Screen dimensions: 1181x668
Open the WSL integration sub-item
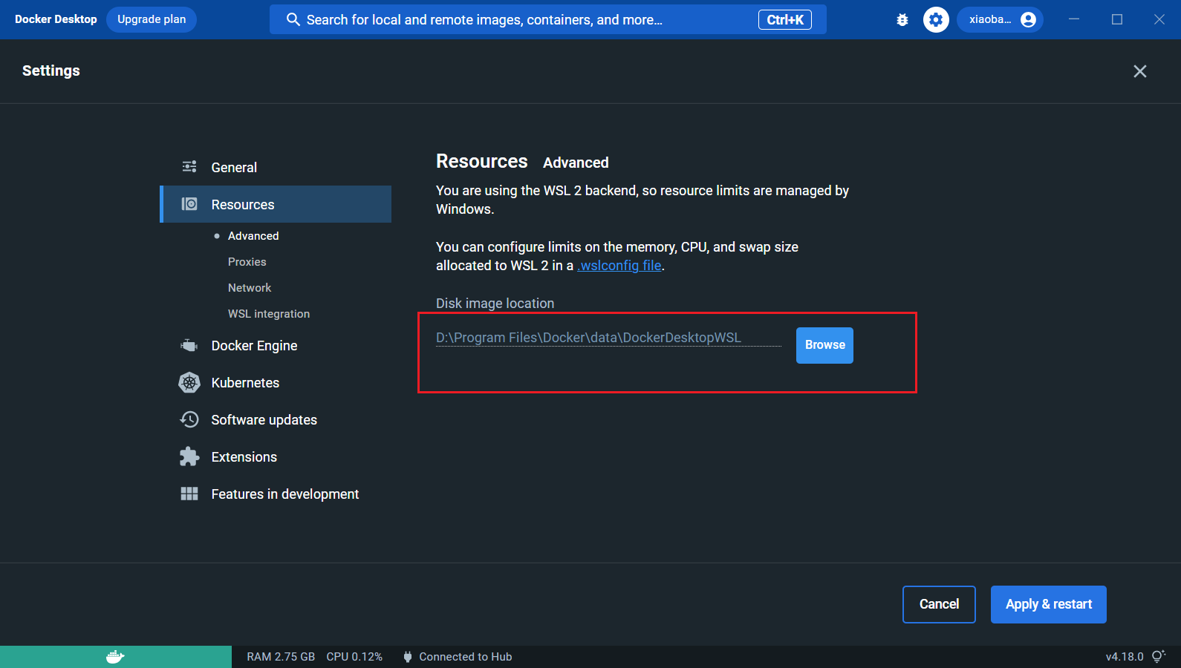coord(269,314)
